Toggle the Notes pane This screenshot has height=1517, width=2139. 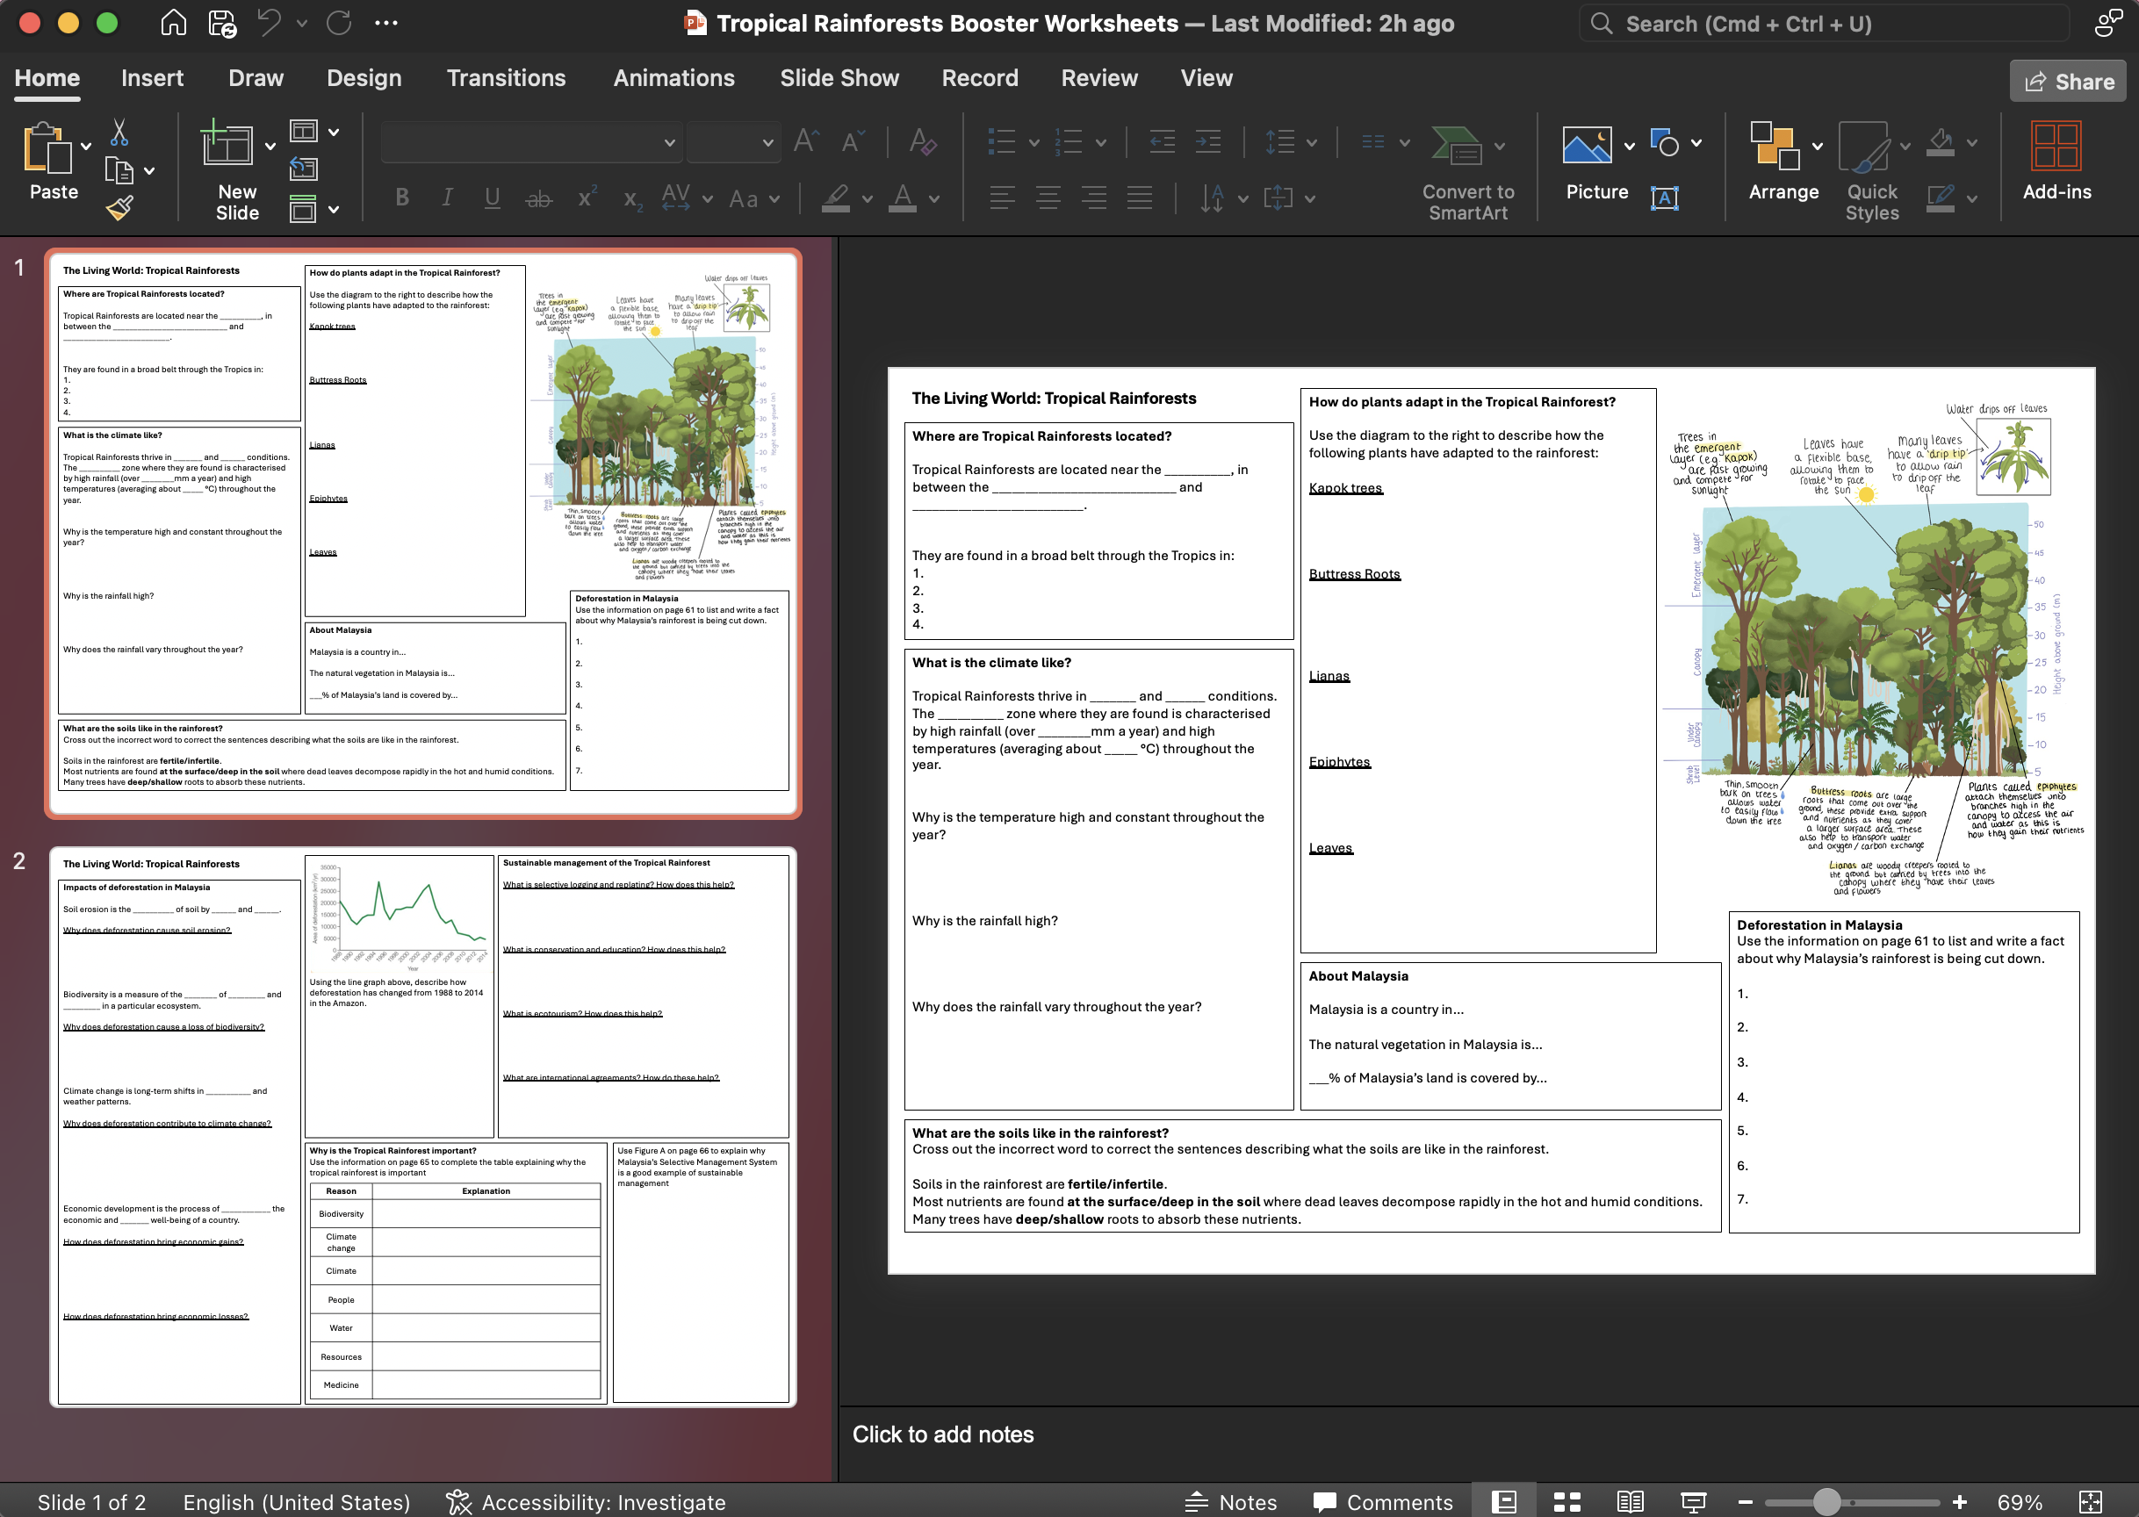pos(1231,1502)
